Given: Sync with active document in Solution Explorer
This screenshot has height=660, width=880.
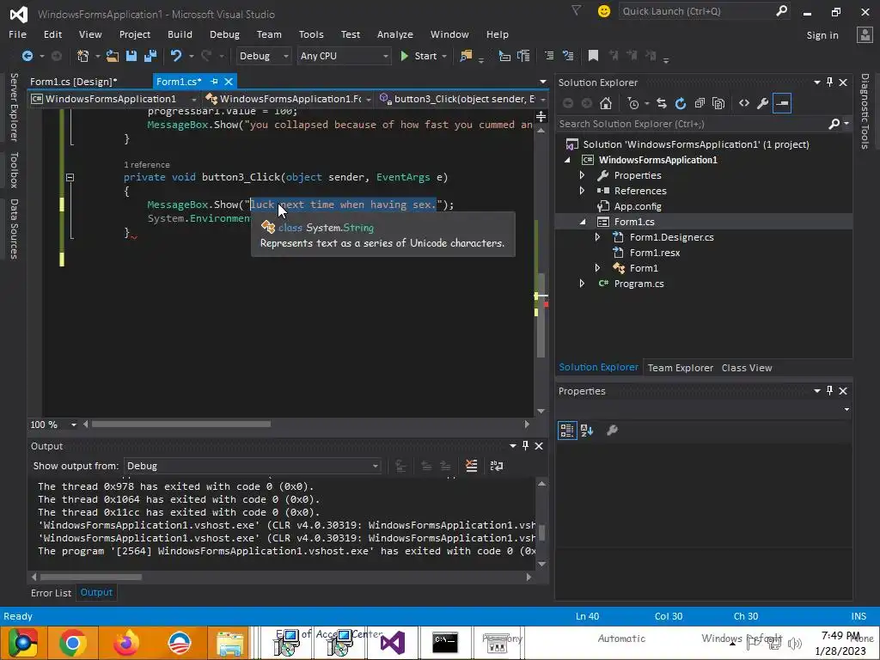Looking at the screenshot, I should pos(661,103).
